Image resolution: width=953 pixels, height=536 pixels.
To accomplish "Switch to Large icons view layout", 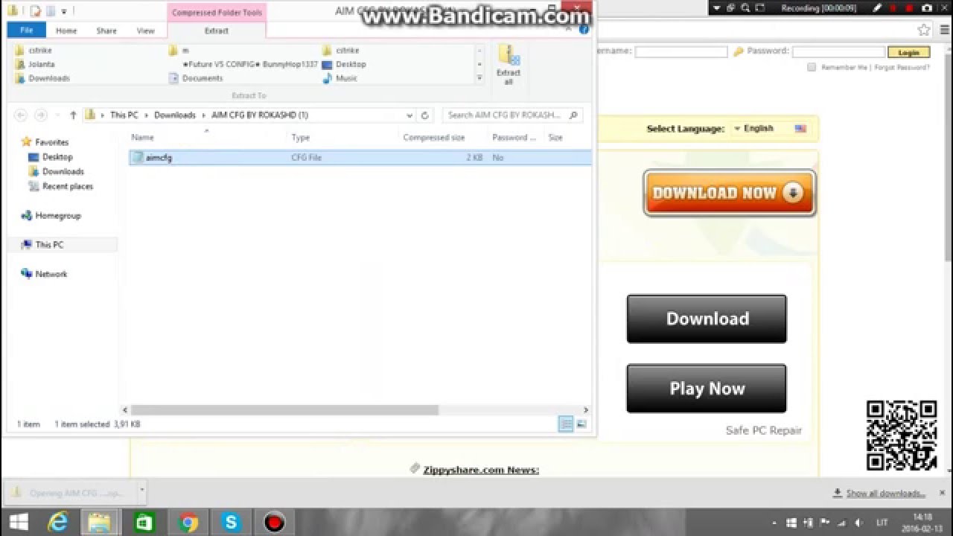I will point(581,424).
